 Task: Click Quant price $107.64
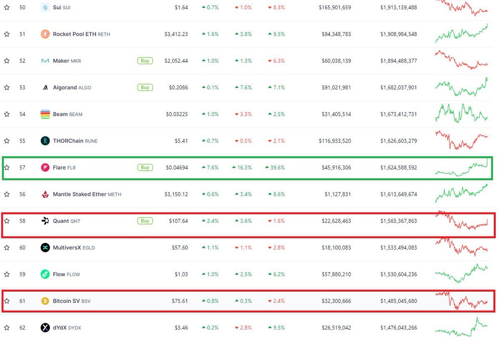tap(179, 221)
